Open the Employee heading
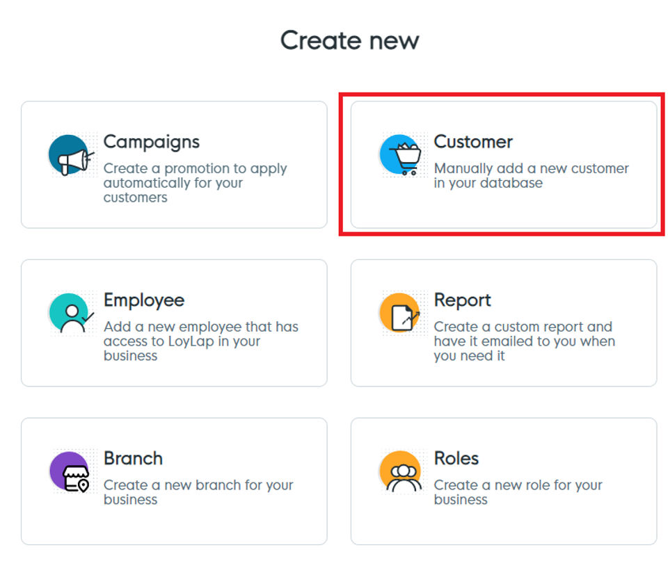This screenshot has height=568, width=668. coord(144,300)
